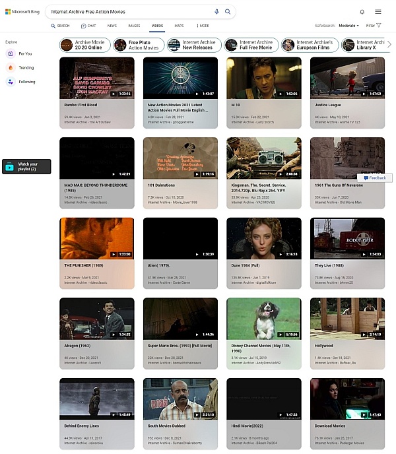Click play icon on The Punisher thumbnail
This screenshot has width=396, height=454.
[x=114, y=254]
